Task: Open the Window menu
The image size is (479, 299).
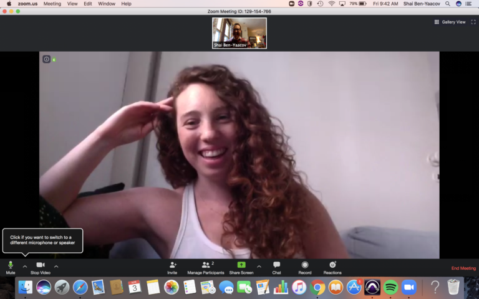Action: click(x=107, y=4)
